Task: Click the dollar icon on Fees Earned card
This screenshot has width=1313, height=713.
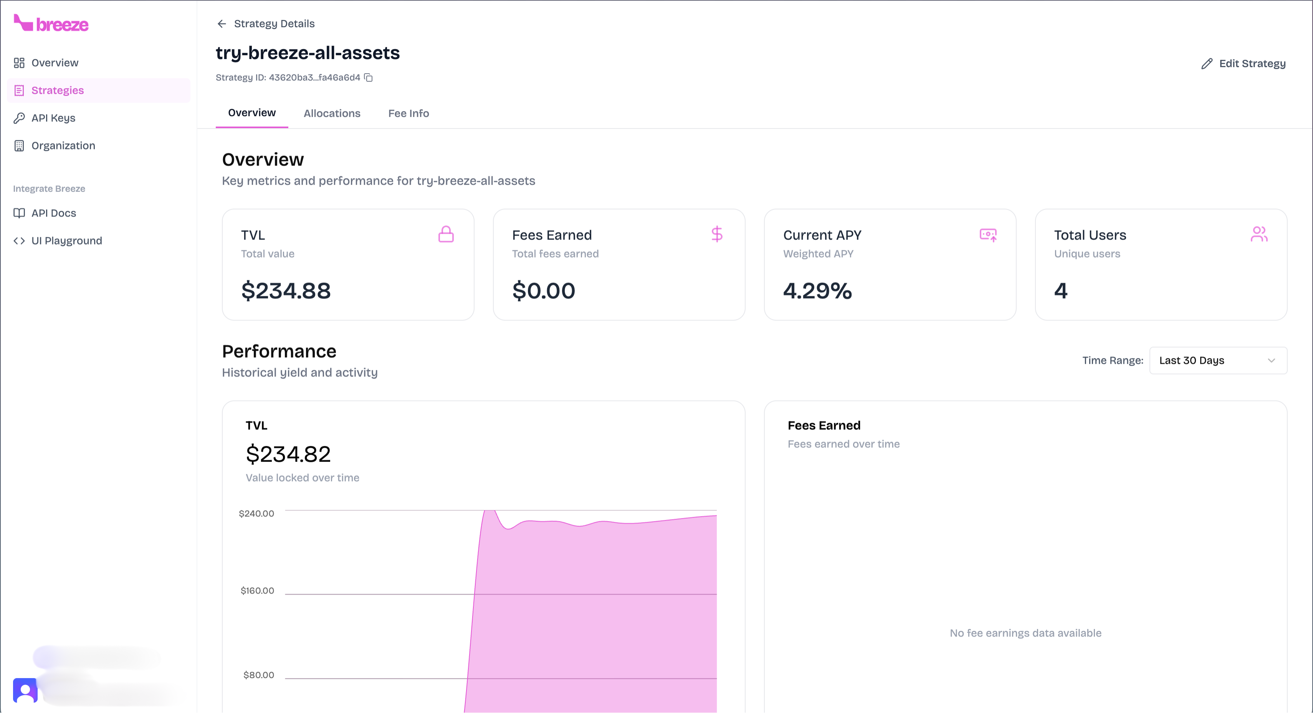Action: point(717,234)
